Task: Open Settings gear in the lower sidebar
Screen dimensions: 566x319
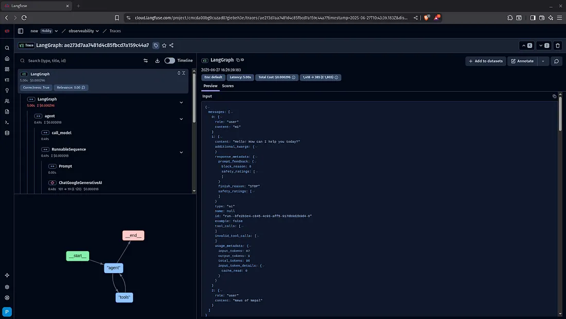Action: point(7,287)
